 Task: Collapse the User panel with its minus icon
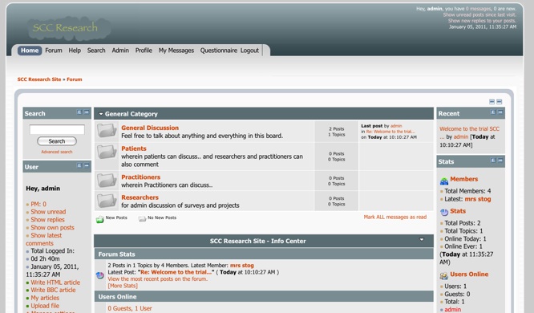[87, 165]
